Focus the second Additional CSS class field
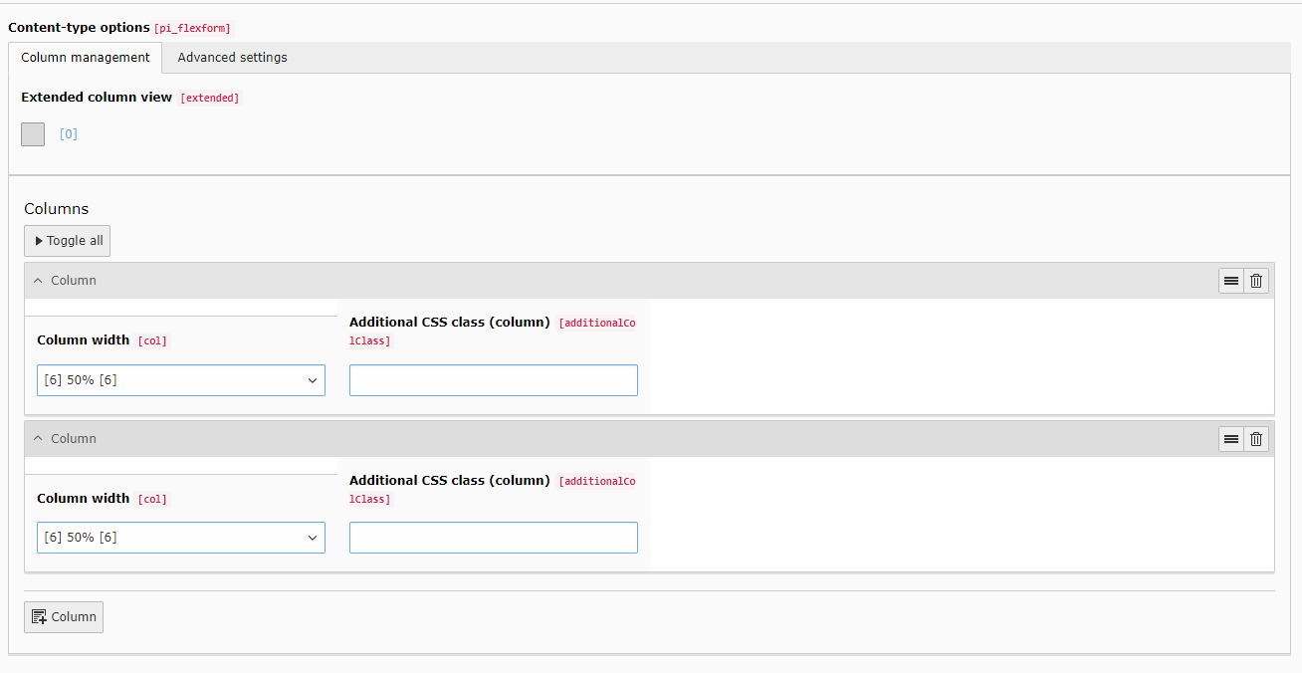The width and height of the screenshot is (1302, 673). (x=493, y=538)
